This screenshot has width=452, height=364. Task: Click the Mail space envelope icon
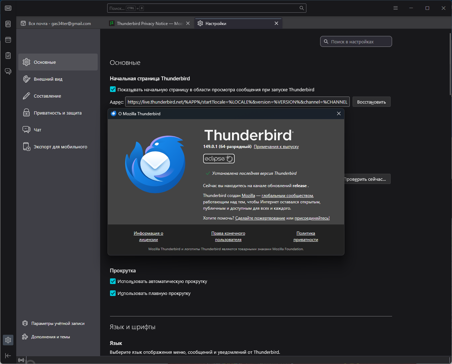coord(8,8)
